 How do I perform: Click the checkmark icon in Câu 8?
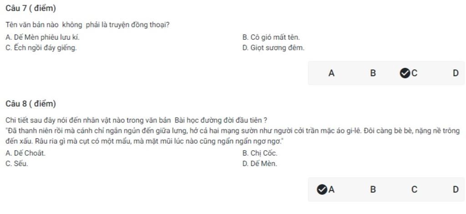point(322,189)
